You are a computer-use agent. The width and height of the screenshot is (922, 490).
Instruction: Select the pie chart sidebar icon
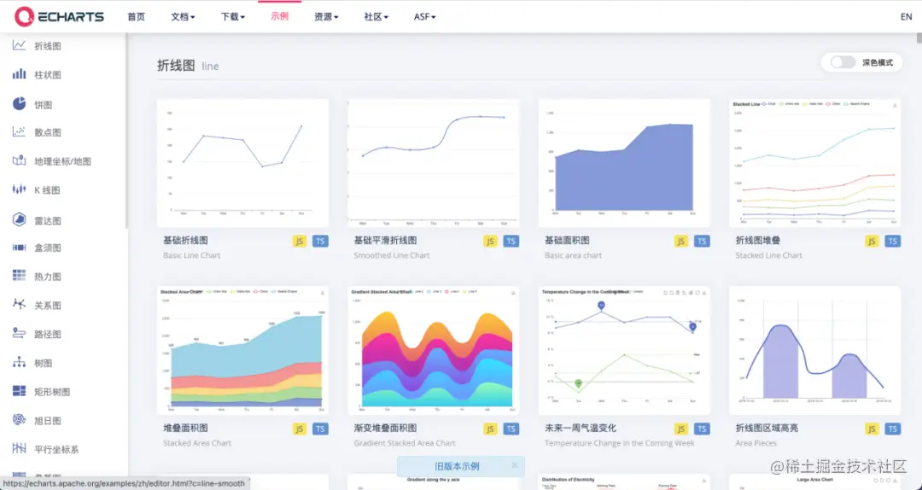coord(19,103)
